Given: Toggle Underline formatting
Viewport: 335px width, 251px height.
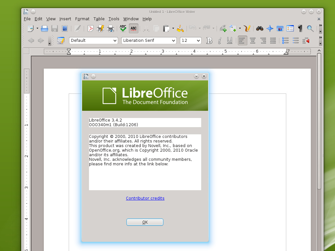Looking at the screenshot, I should click(230, 40).
